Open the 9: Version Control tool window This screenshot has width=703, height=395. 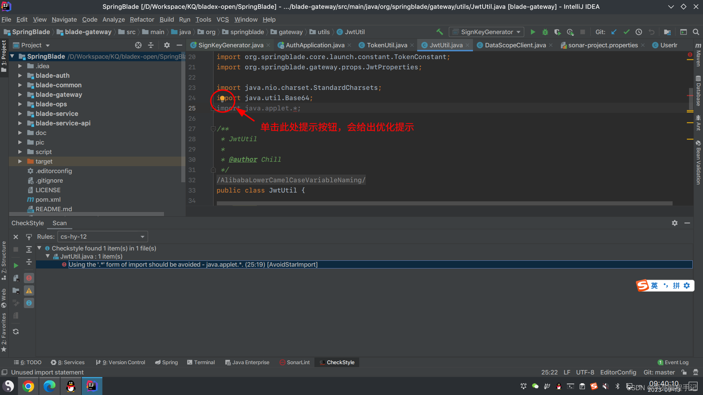120,362
